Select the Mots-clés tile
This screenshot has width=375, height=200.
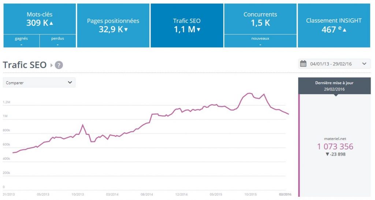tap(40, 18)
